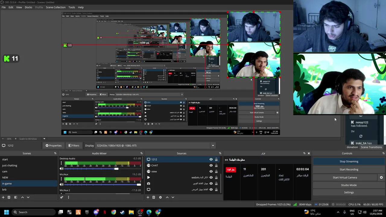The height and width of the screenshot is (217, 386).
Task: Open the File menu
Action: 4,7
